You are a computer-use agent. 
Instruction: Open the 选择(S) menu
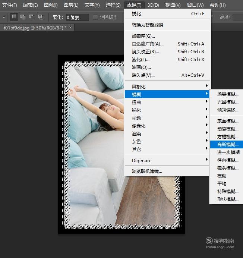click(113, 5)
